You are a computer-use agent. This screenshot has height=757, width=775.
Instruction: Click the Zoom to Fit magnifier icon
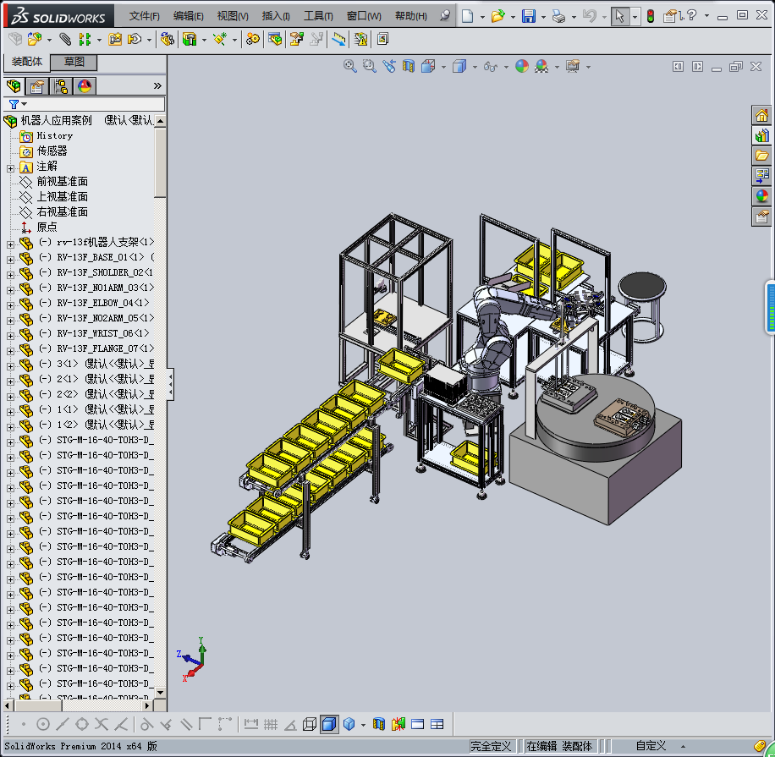point(349,66)
